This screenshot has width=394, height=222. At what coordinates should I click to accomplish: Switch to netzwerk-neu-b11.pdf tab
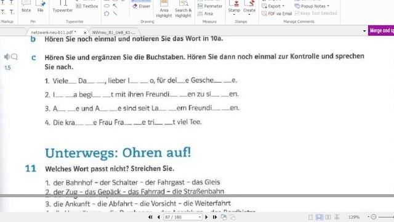[x=54, y=33]
